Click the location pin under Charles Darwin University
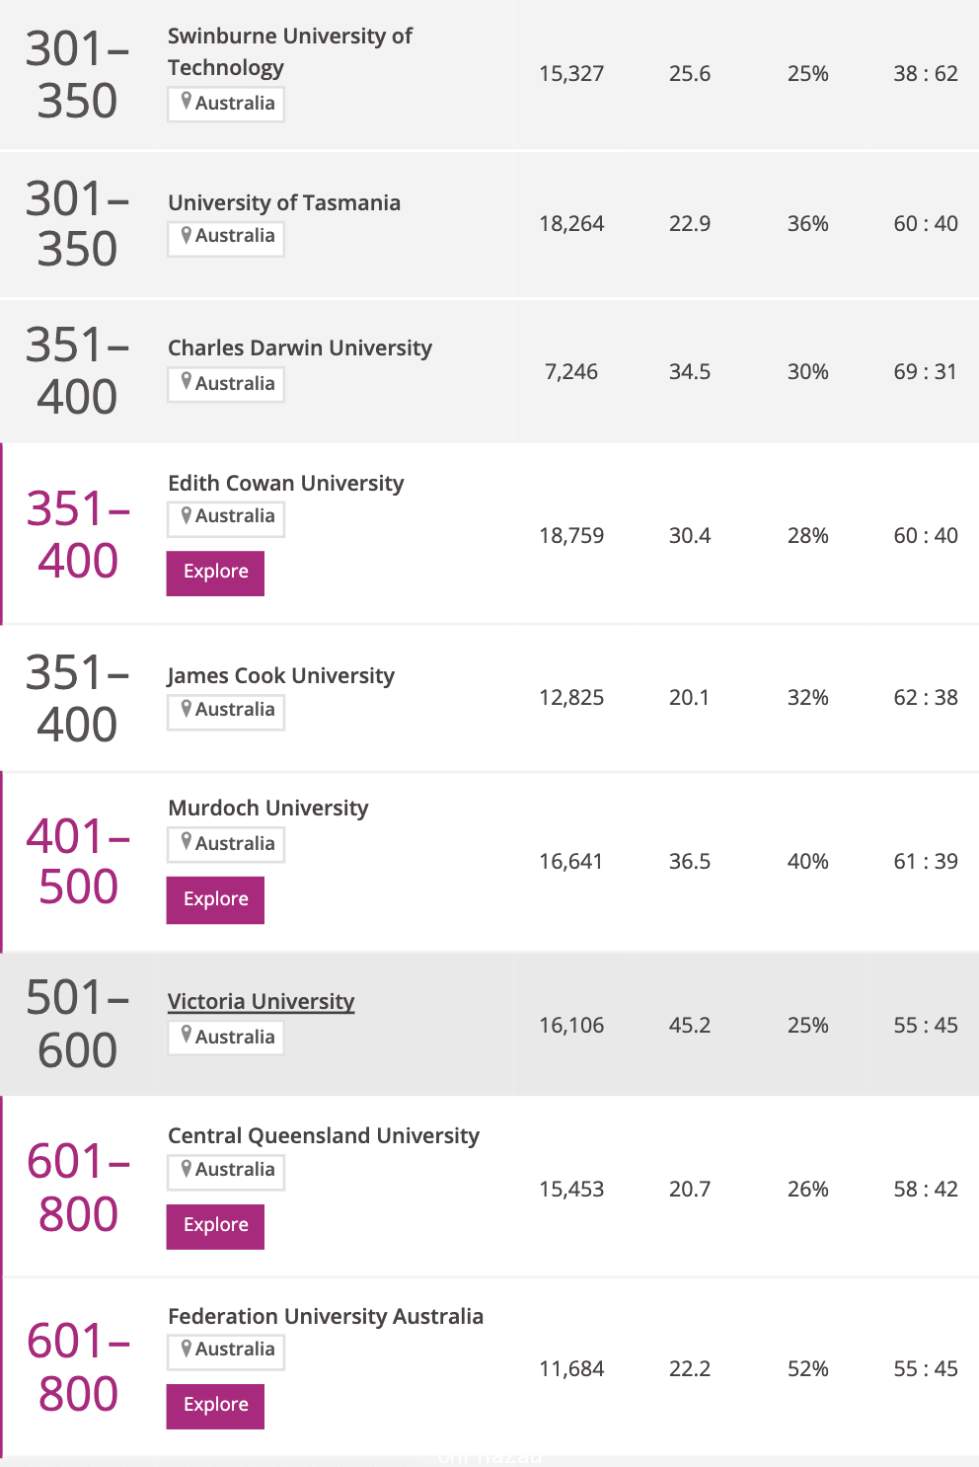This screenshot has width=979, height=1467. [186, 382]
